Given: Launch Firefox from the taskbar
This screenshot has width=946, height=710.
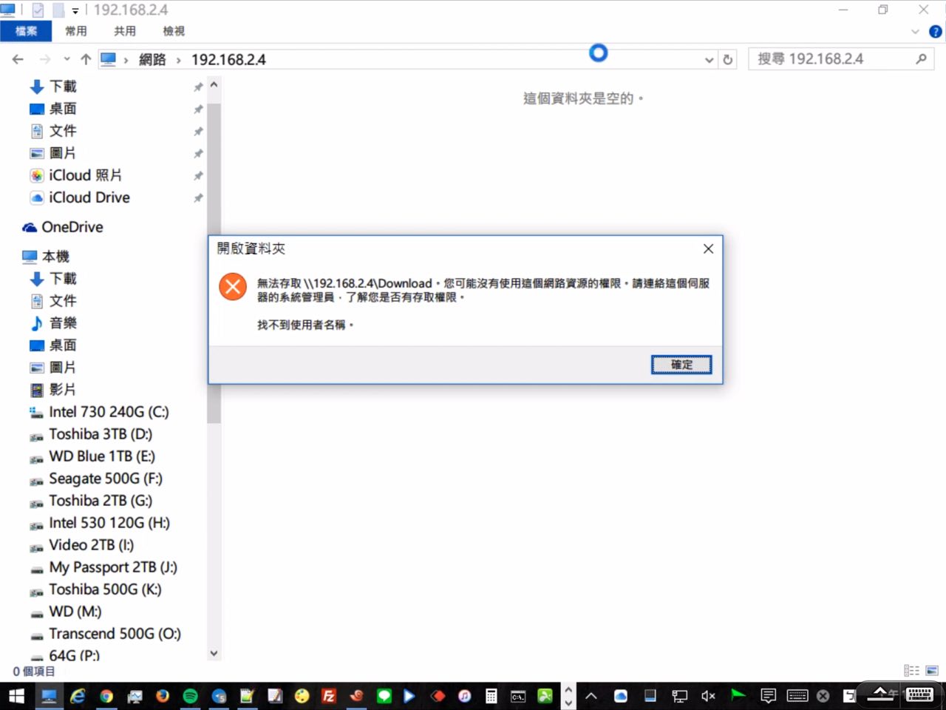Looking at the screenshot, I should pos(163,696).
